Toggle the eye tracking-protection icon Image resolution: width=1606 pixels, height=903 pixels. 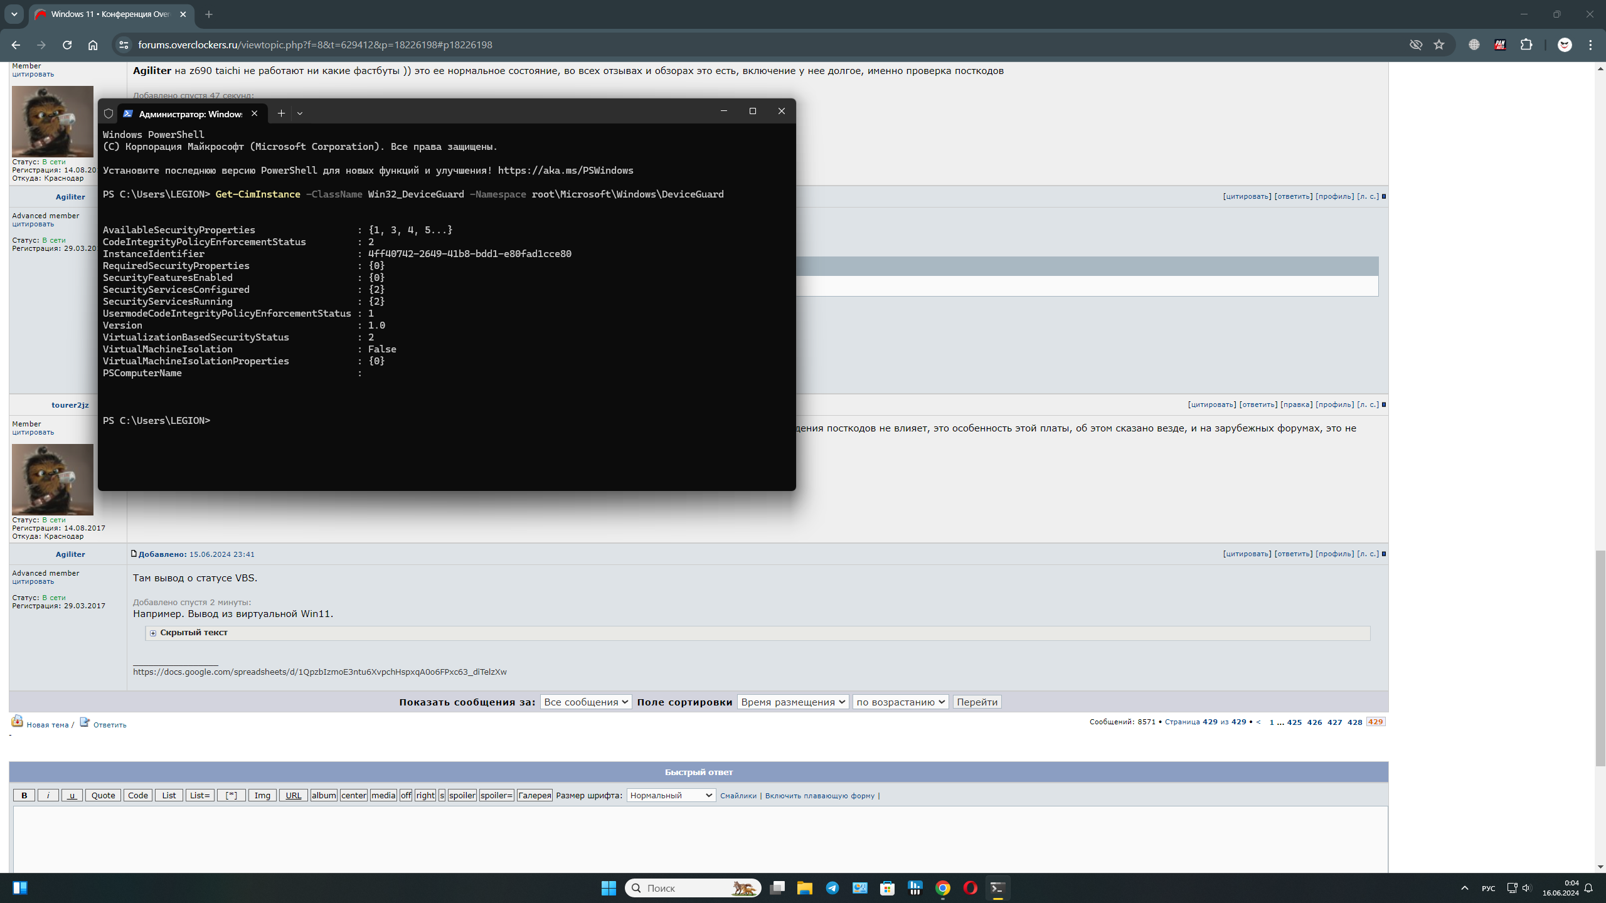[x=1415, y=45]
